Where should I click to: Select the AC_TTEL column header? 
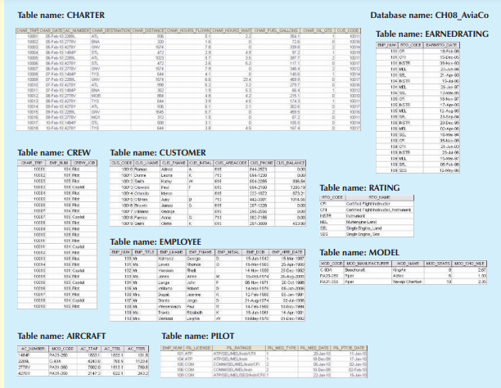112,349
